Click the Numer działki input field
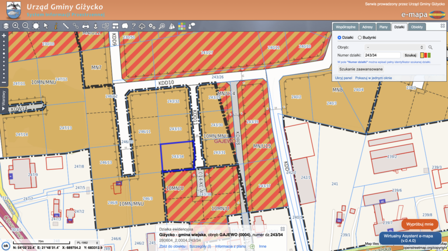This screenshot has height=251, width=448. (x=382, y=55)
